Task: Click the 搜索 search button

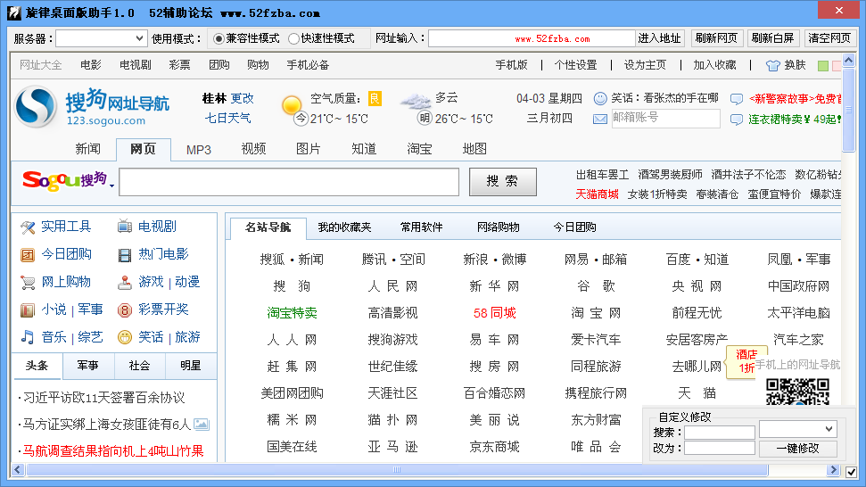Action: tap(503, 182)
